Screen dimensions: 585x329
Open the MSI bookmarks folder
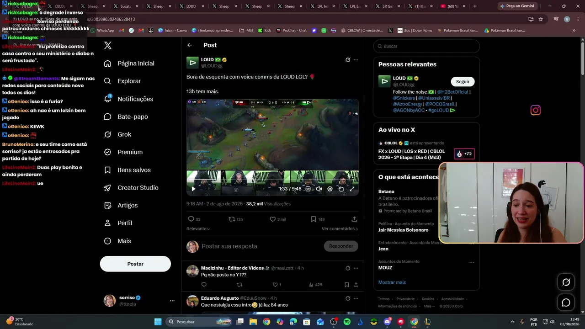(246, 31)
